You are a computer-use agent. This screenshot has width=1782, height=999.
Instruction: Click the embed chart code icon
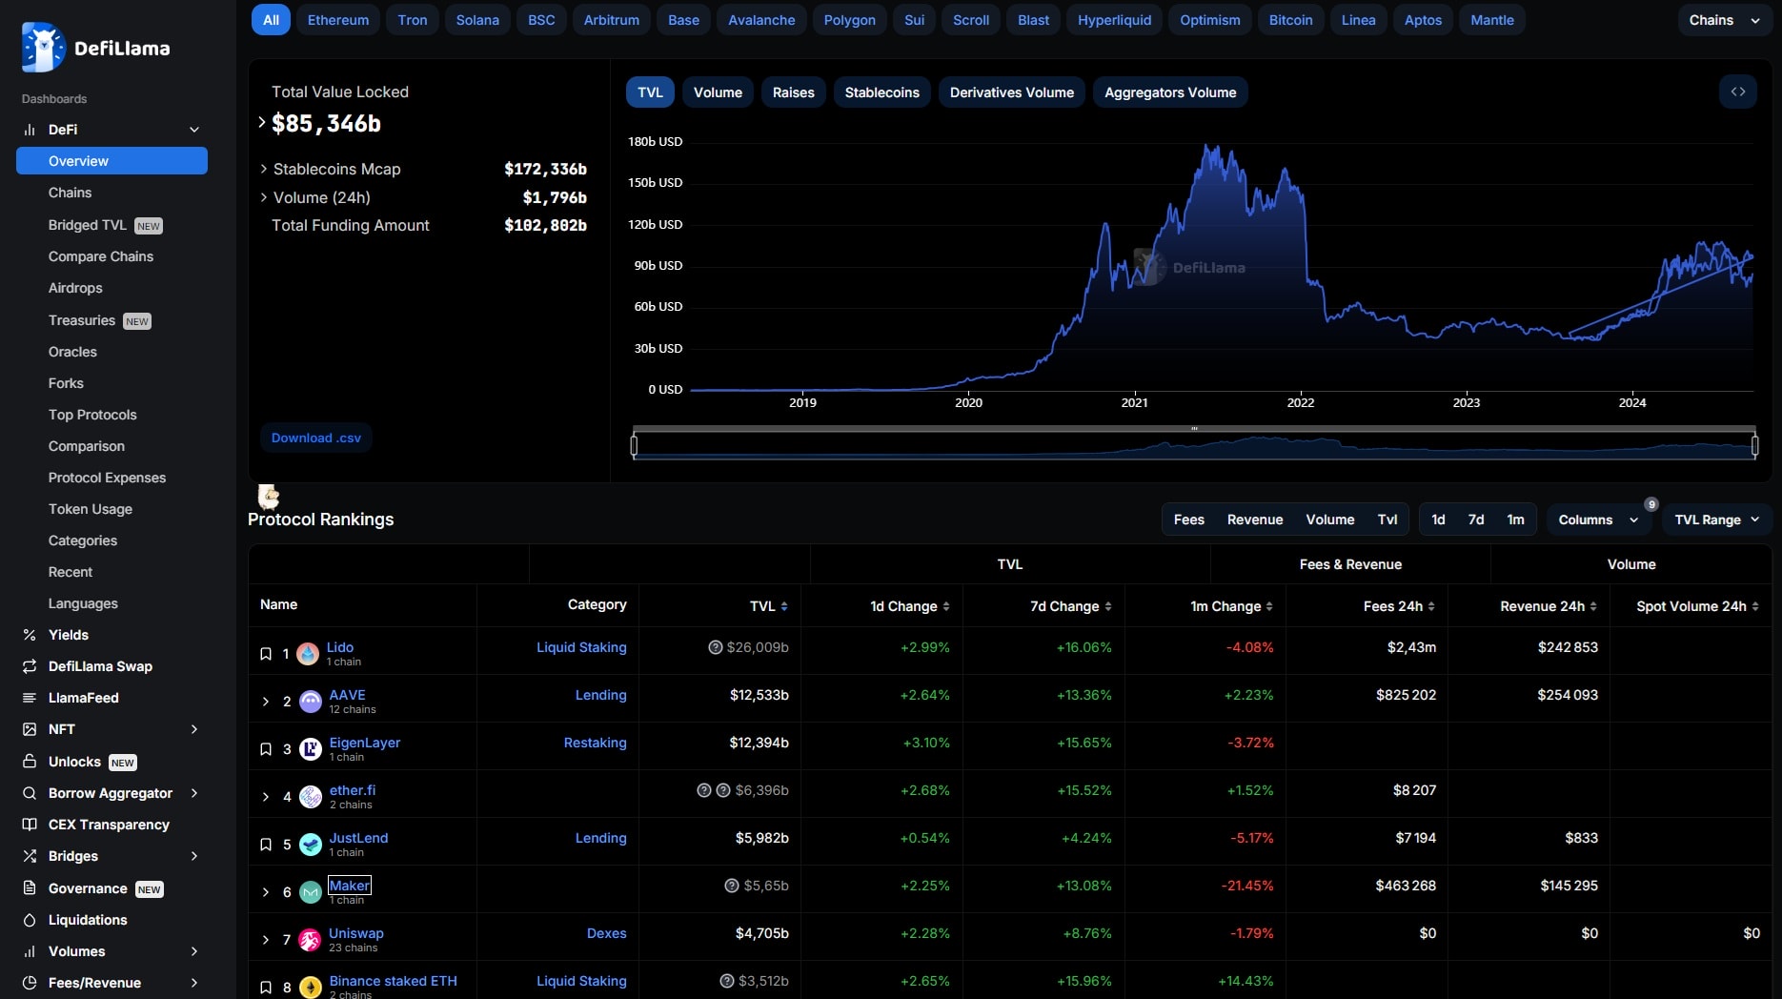pos(1738,92)
